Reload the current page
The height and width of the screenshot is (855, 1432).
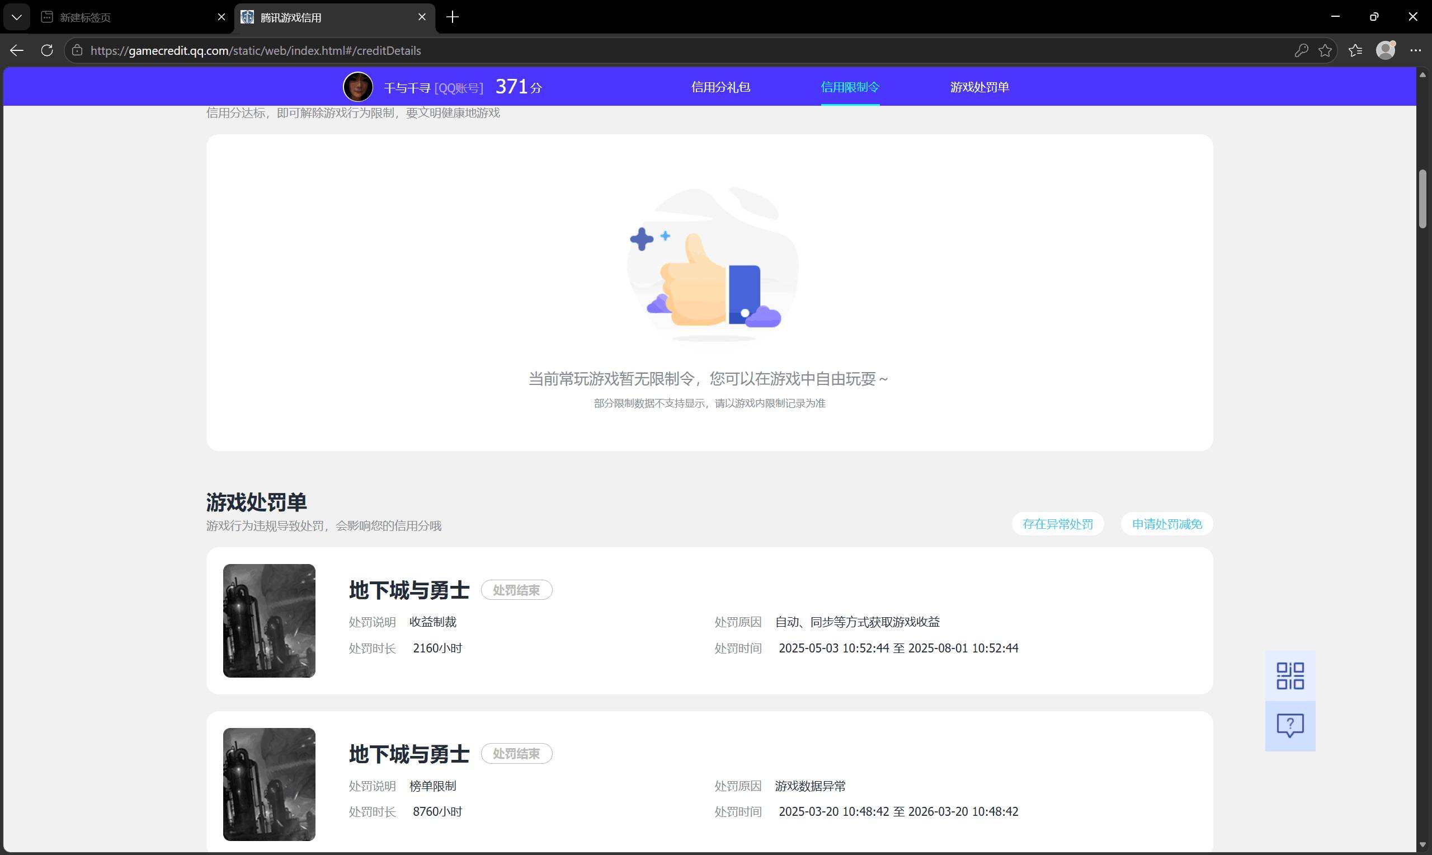tap(47, 51)
